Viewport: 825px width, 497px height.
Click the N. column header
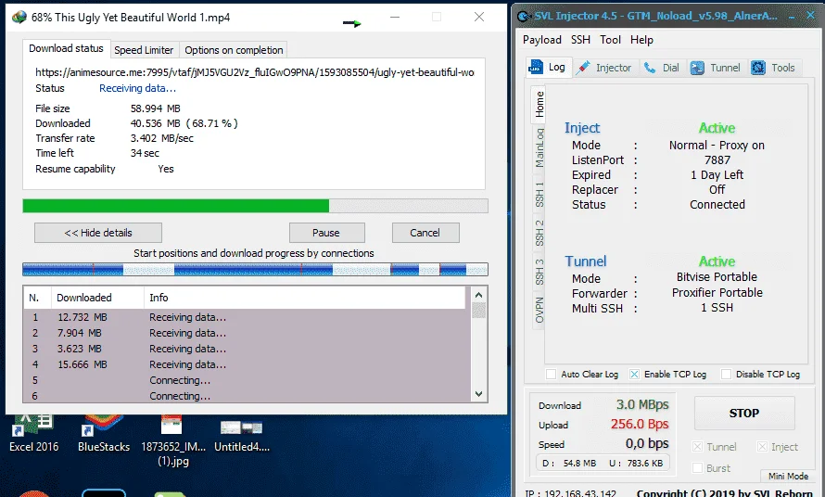click(x=37, y=298)
